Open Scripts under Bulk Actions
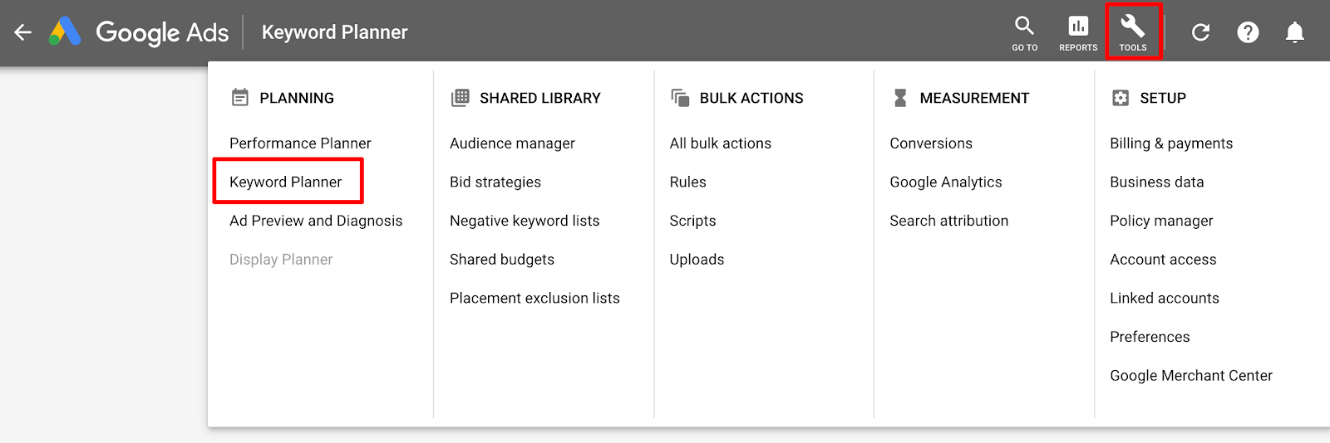The width and height of the screenshot is (1330, 443). click(x=693, y=221)
